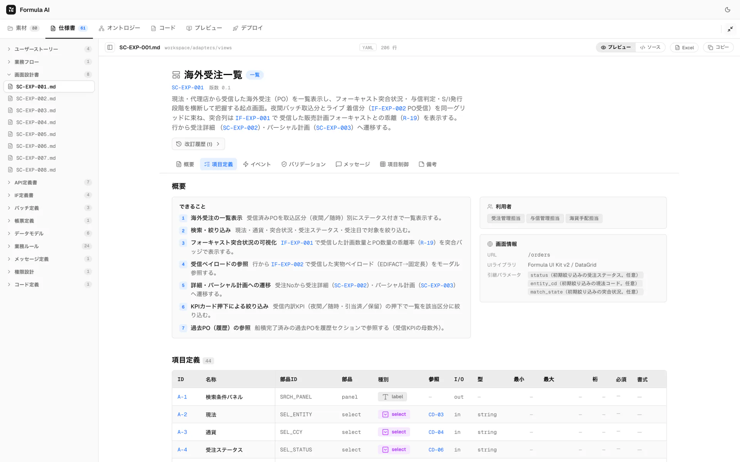
Task: Click the 海貨手配担当 user tag
Action: coord(584,218)
